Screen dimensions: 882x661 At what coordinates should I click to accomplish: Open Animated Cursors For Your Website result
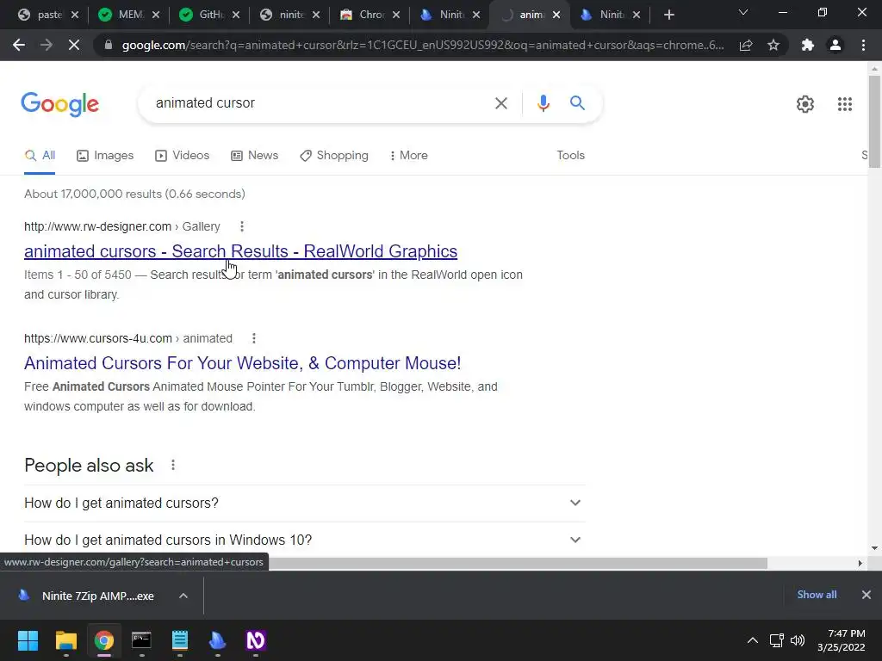coord(242,363)
